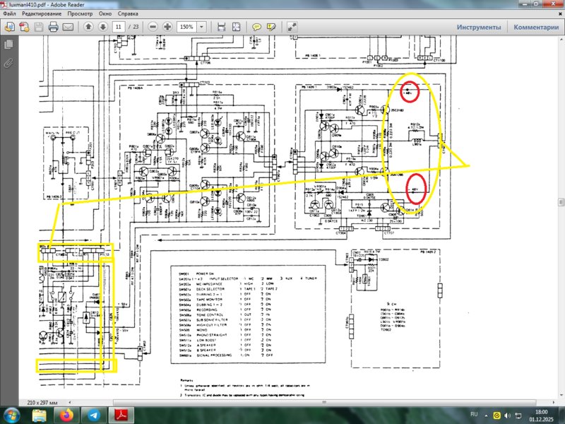Click the zoom value field showing 150%
This screenshot has height=424, width=565.
pyautogui.click(x=186, y=27)
